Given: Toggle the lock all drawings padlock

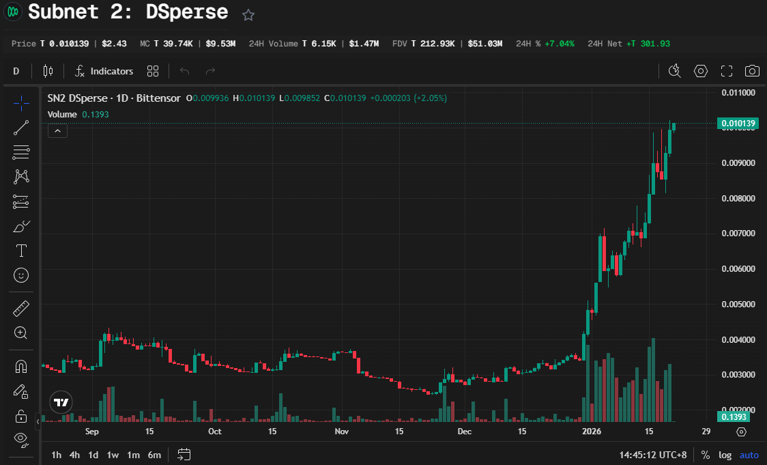Looking at the screenshot, I should (21, 416).
